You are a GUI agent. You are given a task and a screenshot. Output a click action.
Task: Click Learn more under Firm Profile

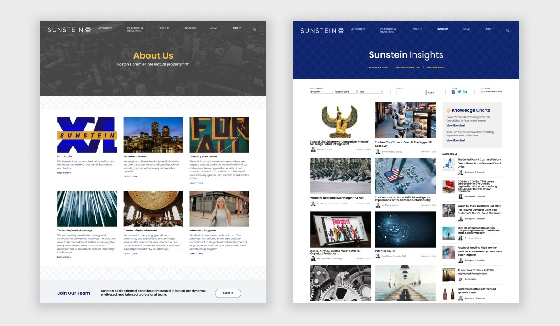pyautogui.click(x=64, y=173)
